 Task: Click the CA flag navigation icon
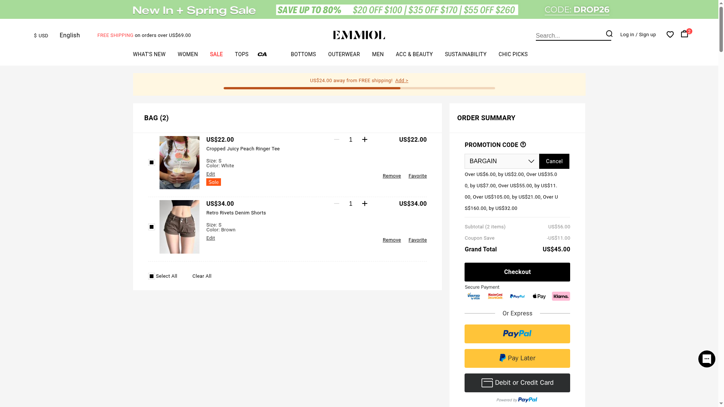click(x=262, y=55)
